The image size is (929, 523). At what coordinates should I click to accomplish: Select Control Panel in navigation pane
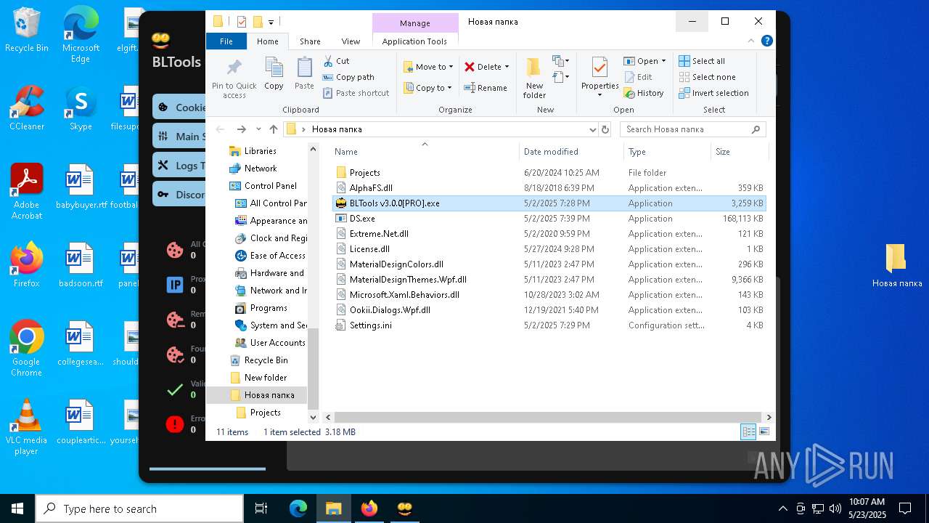[263, 186]
